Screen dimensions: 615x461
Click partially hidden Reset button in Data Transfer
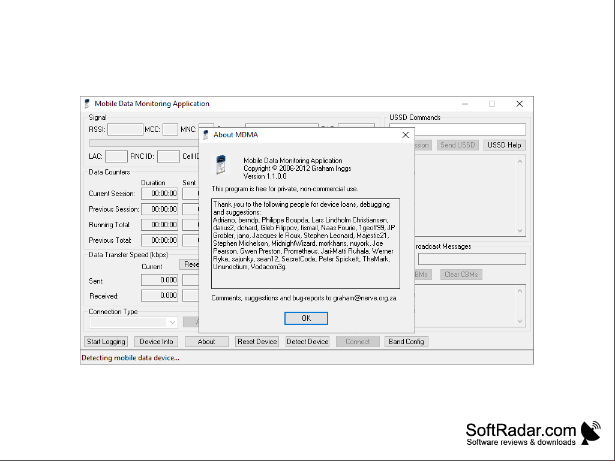tap(190, 264)
